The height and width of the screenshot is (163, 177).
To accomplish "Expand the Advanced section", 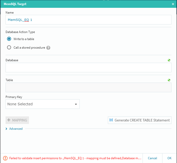I will click(14, 129).
